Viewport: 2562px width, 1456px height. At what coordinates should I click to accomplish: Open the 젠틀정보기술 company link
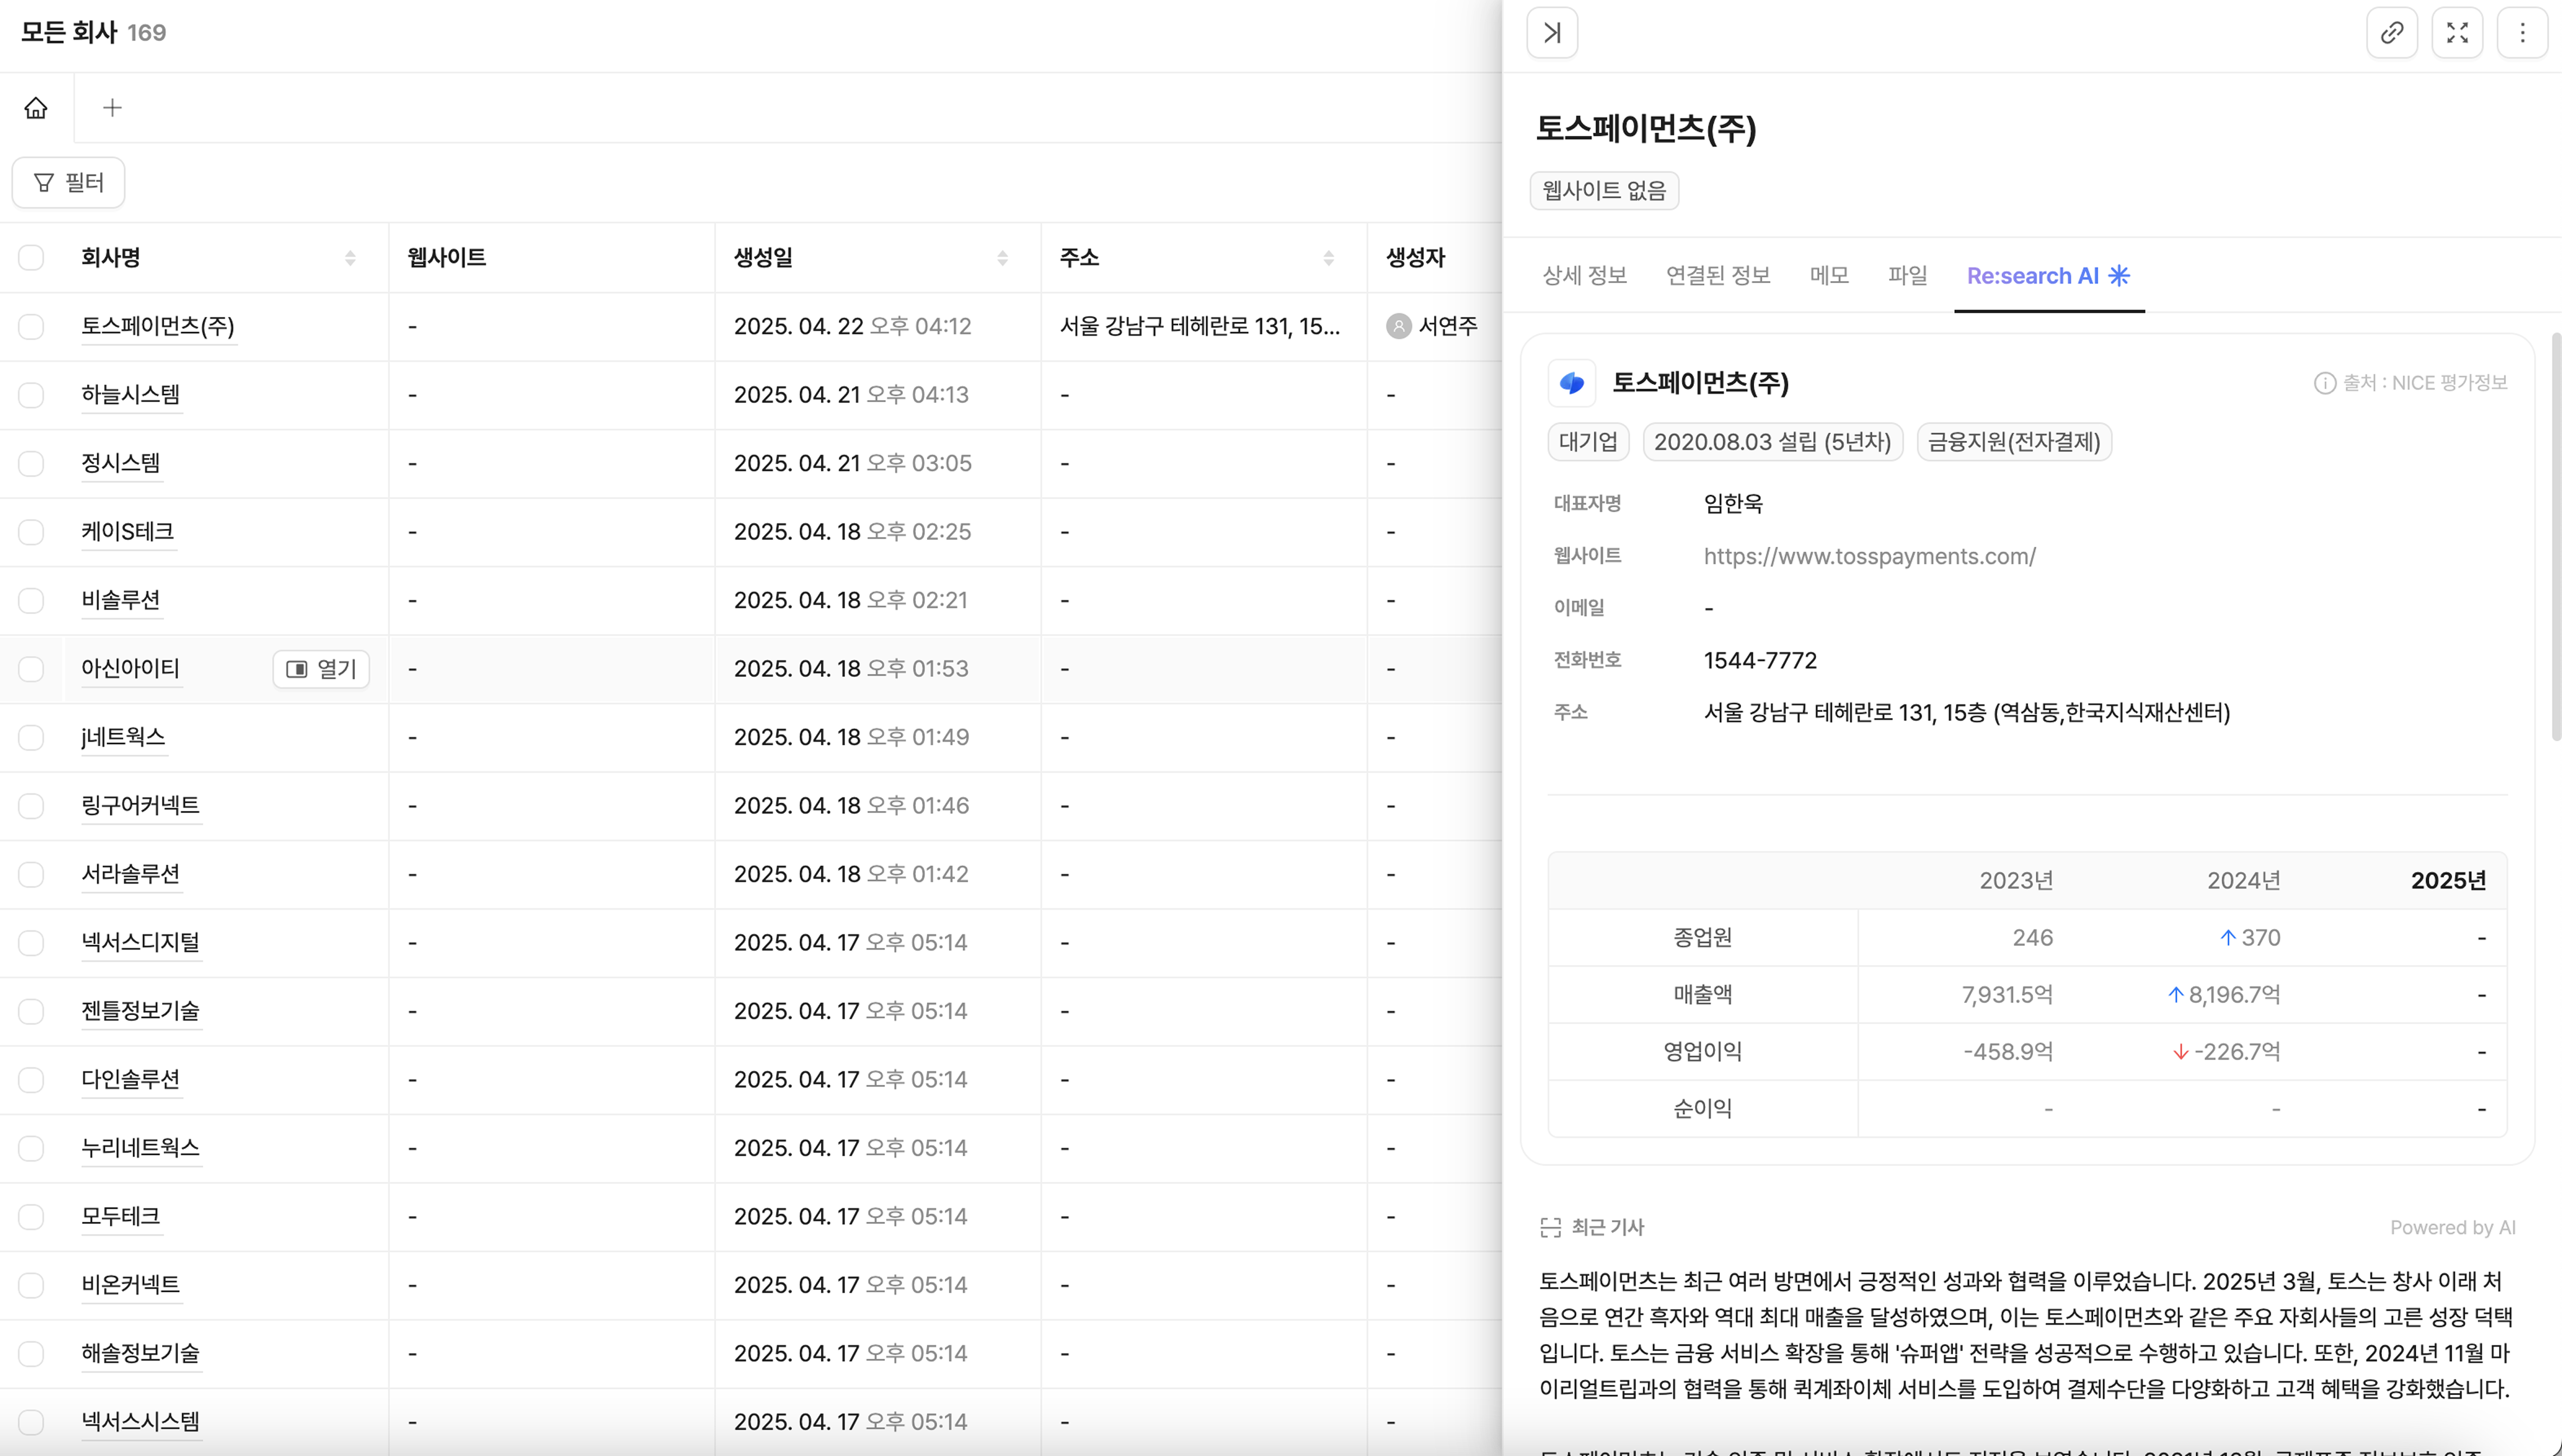[141, 1011]
